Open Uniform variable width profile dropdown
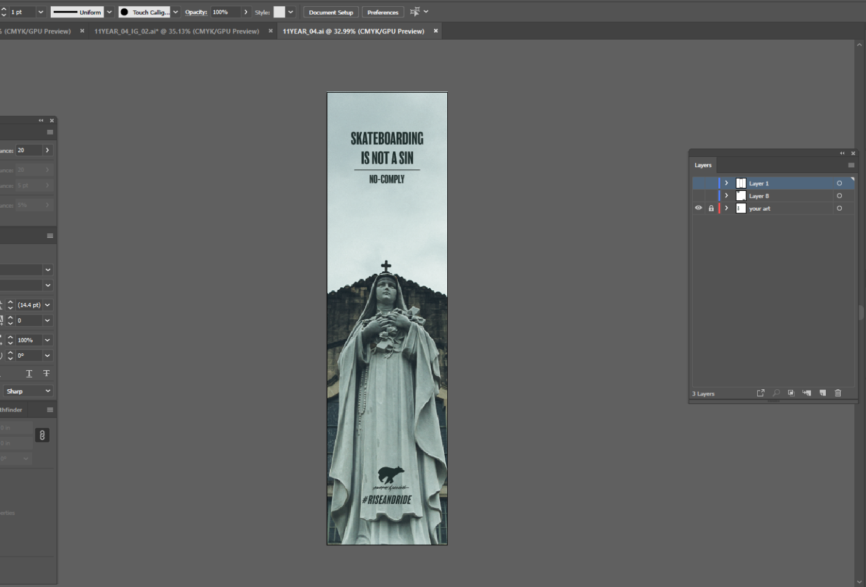 click(x=109, y=12)
